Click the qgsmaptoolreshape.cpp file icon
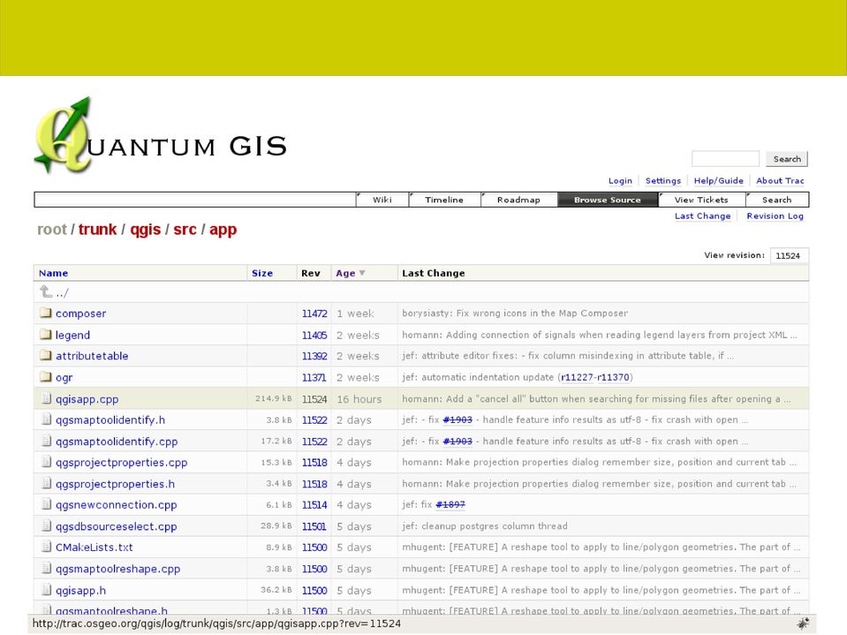This screenshot has width=847, height=635. tap(47, 569)
